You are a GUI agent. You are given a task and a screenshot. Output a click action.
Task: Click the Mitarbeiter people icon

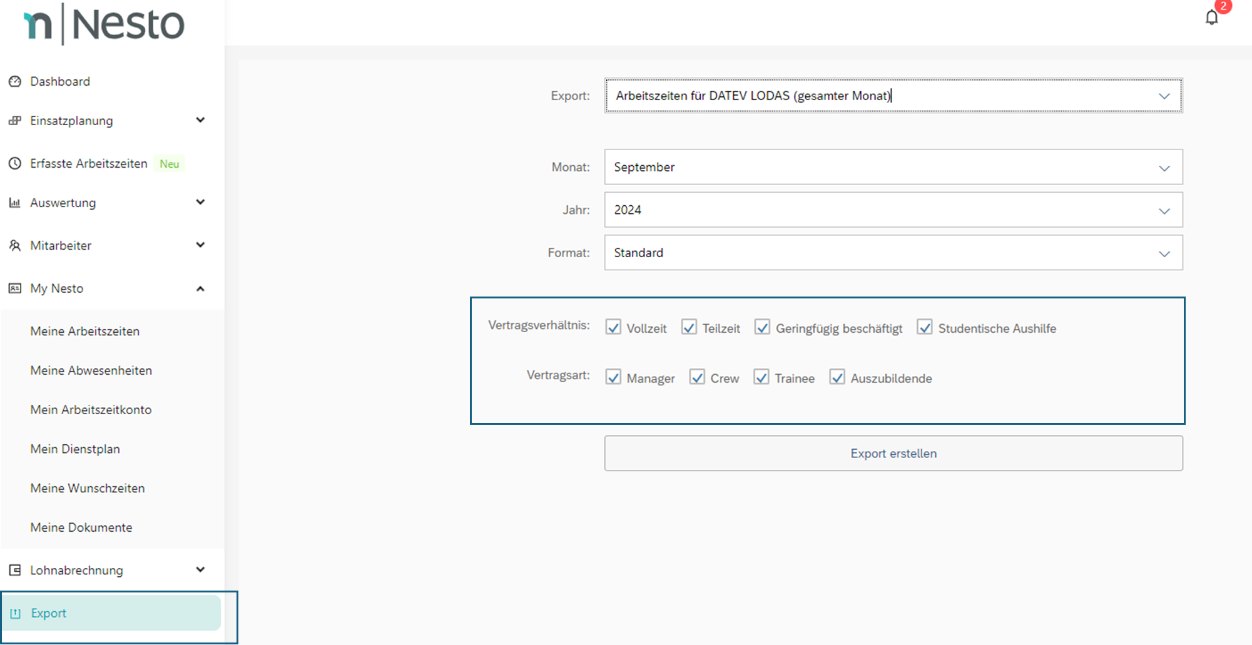click(x=15, y=245)
